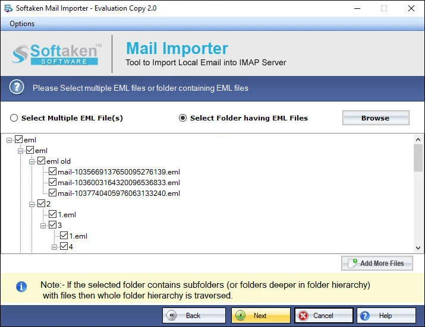This screenshot has width=425, height=327.
Task: Click the red Cancel cross icon
Action: (303, 315)
